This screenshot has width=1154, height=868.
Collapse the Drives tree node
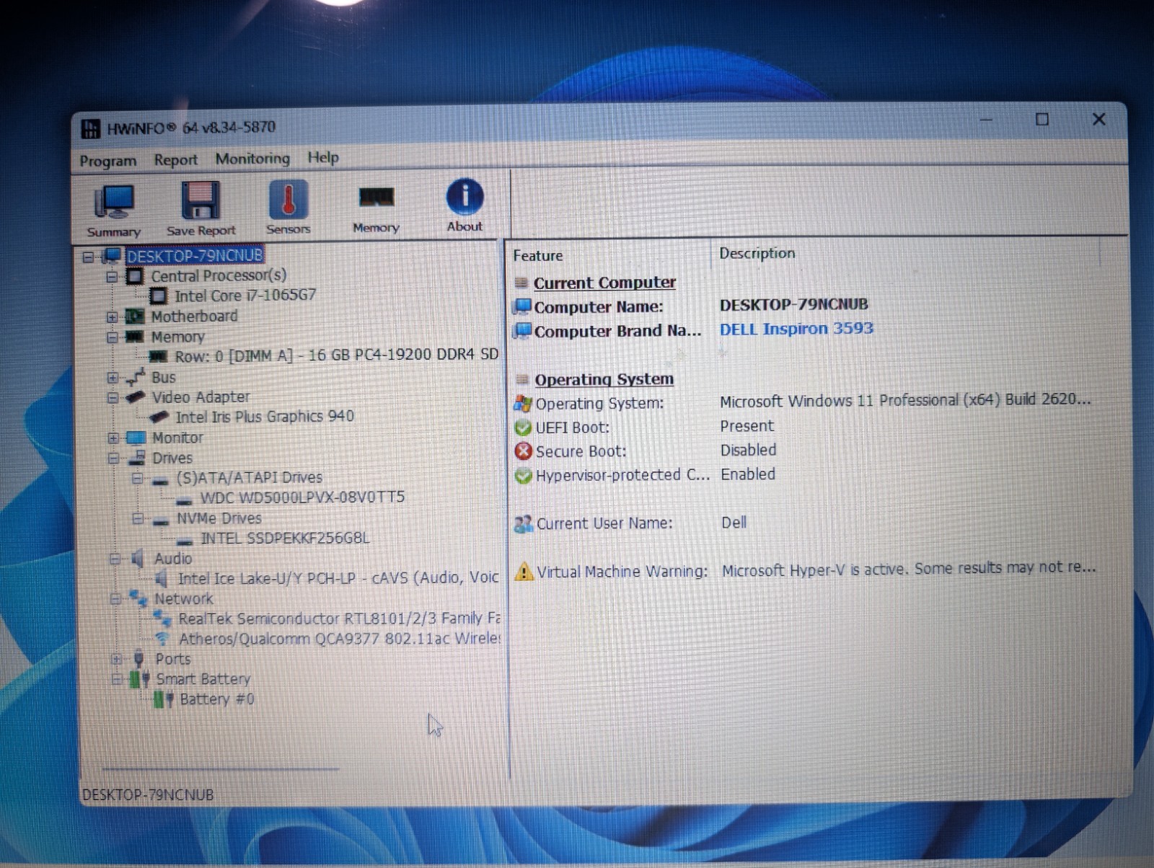coord(113,459)
